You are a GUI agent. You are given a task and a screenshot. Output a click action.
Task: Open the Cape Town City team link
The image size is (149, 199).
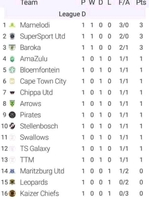pyautogui.click(x=43, y=81)
